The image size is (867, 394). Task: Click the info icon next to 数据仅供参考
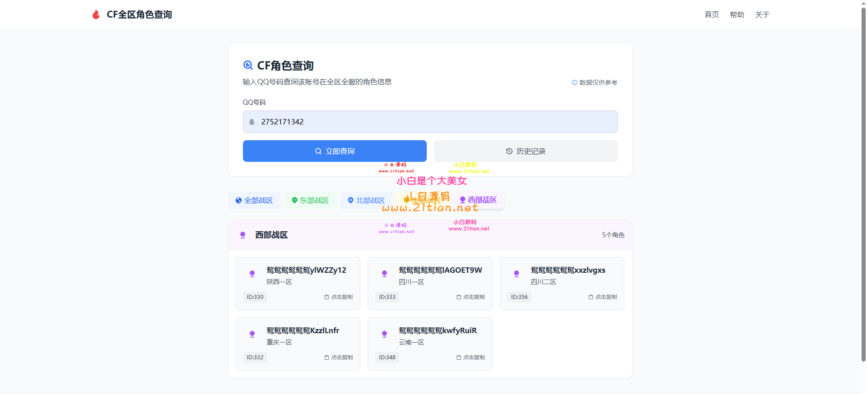(574, 82)
